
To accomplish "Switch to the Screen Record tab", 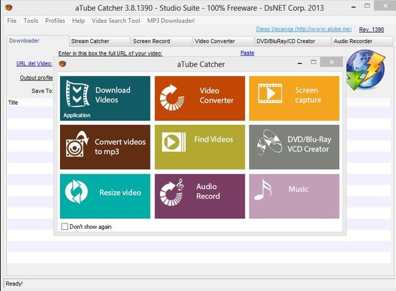I will 161,41.
